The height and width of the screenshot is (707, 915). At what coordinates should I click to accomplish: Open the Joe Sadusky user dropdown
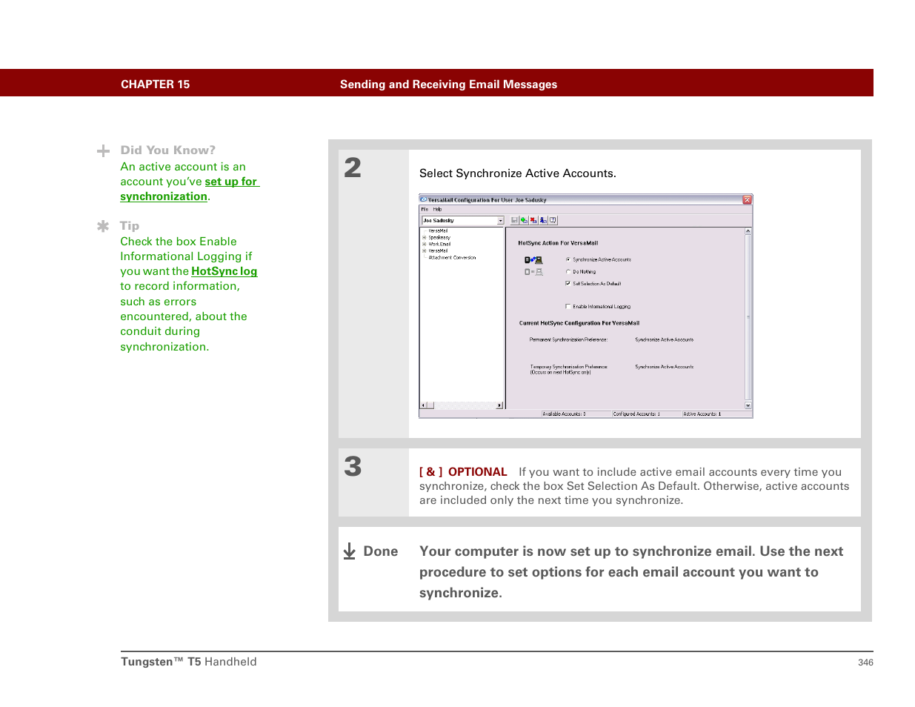tap(501, 221)
